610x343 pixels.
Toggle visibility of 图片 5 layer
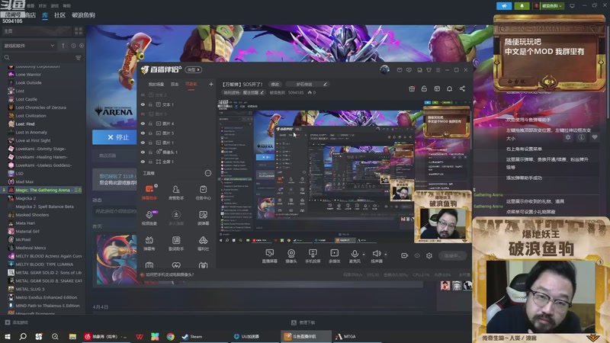pos(143,133)
